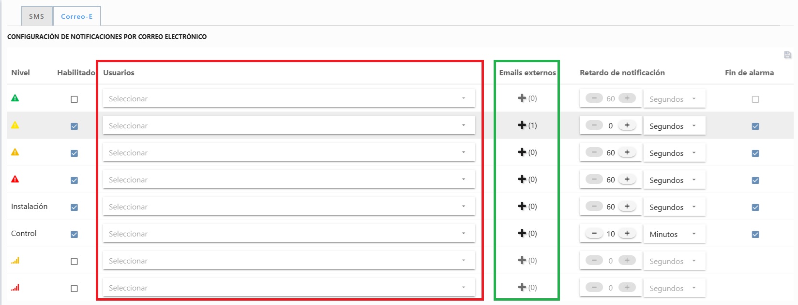Select the Correo-E tab
This screenshot has width=798, height=305.
point(76,16)
